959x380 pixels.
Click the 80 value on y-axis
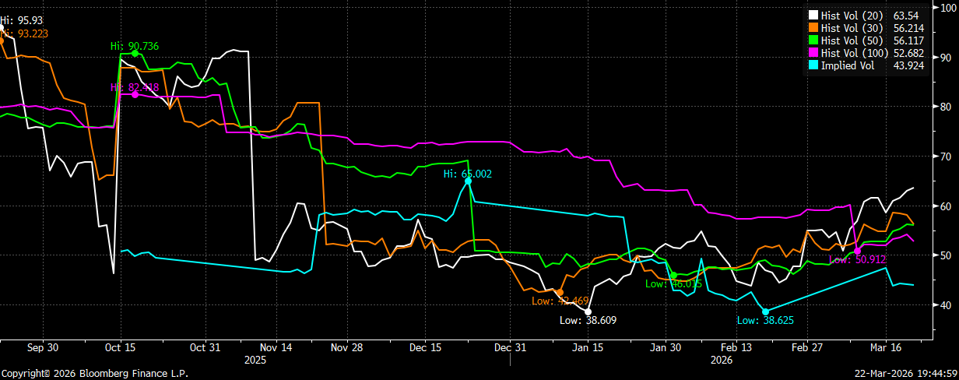[945, 107]
